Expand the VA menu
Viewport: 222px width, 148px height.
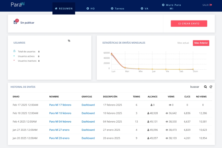coord(144,8)
